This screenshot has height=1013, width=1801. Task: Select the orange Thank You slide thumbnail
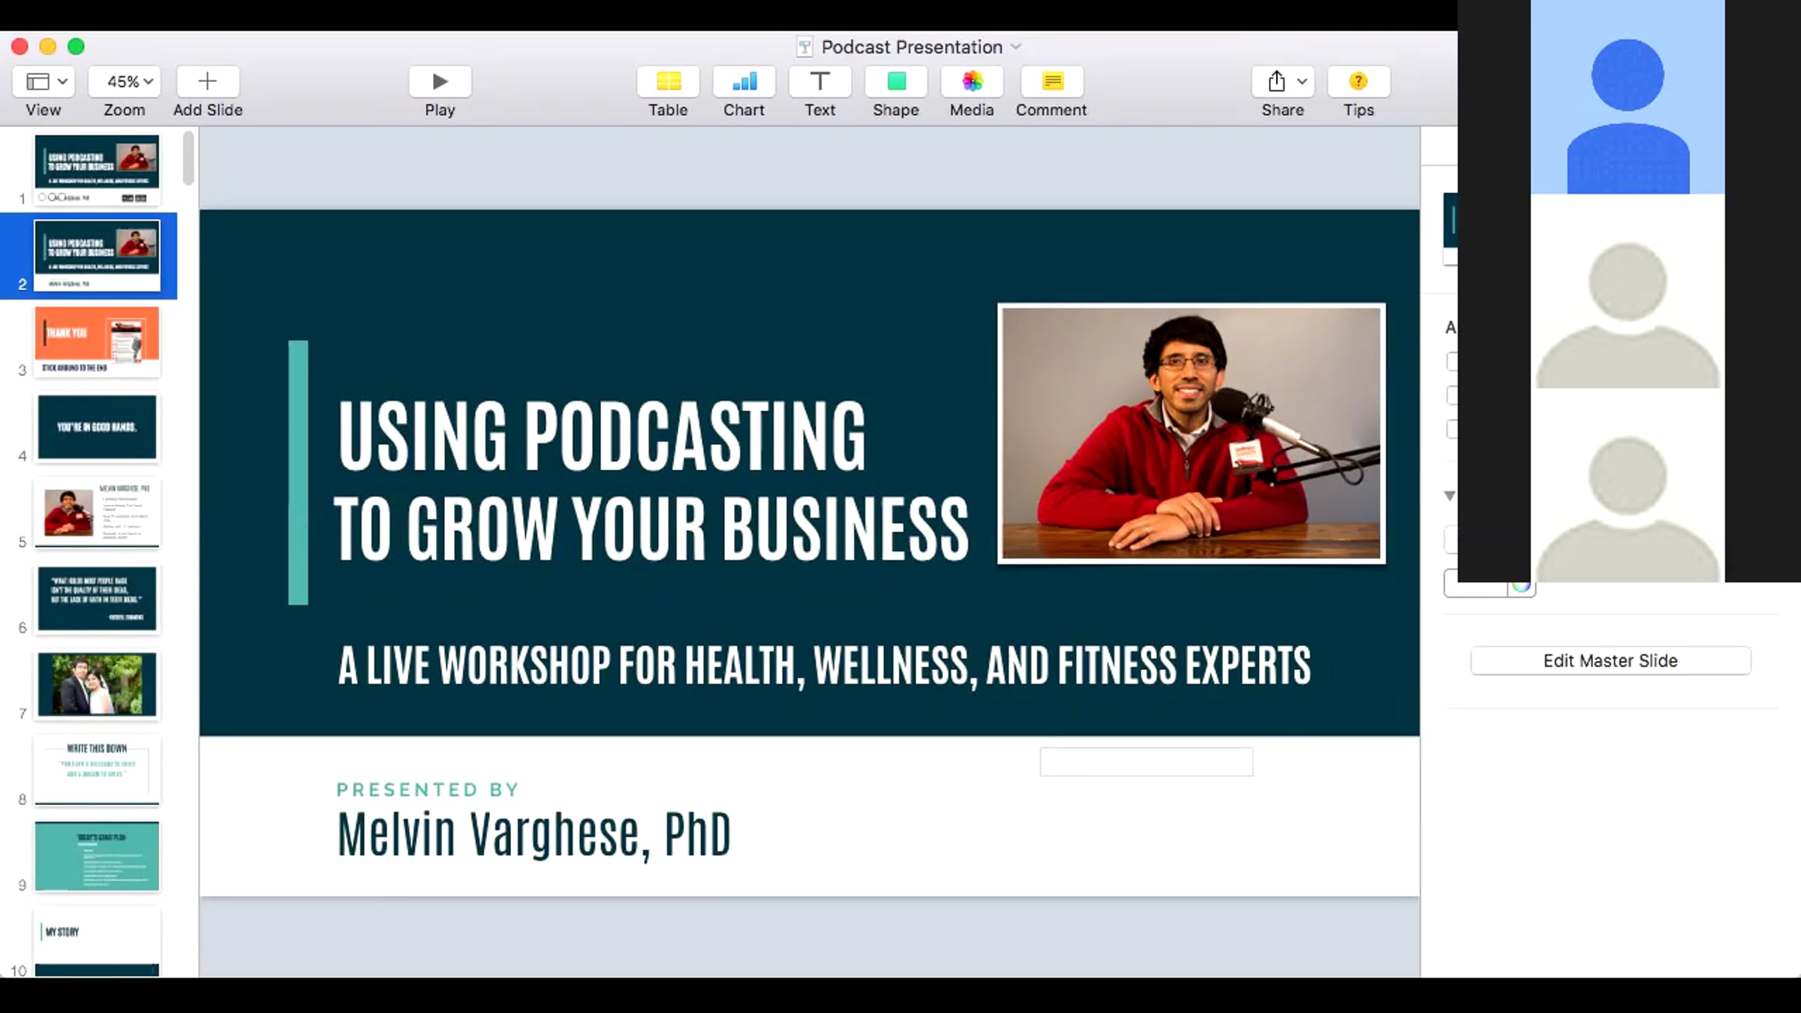click(97, 341)
